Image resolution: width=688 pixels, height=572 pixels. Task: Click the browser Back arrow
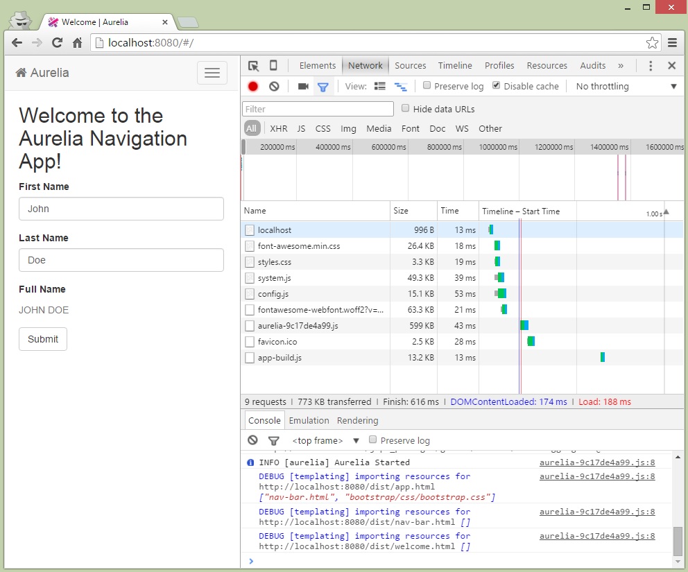coord(17,42)
